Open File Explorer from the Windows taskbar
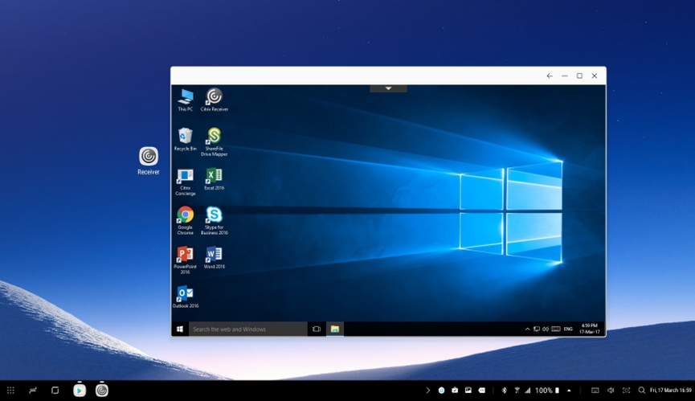 coord(334,329)
